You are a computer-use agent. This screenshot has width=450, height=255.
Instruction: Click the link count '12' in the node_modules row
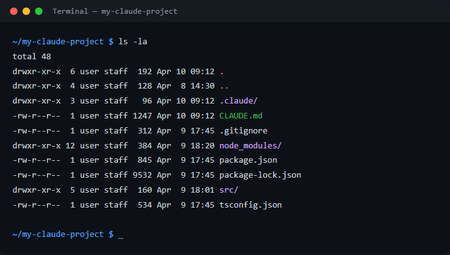tap(70, 146)
